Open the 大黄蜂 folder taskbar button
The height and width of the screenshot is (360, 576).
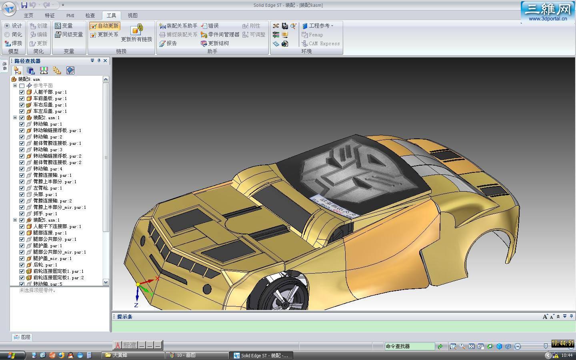(x=134, y=355)
